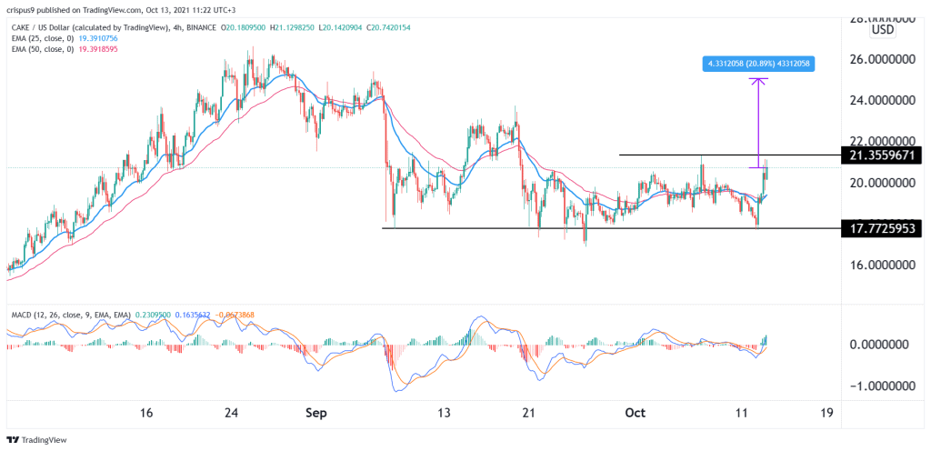This screenshot has width=931, height=451.
Task: Click the 21 date label on time axis
Action: point(529,413)
